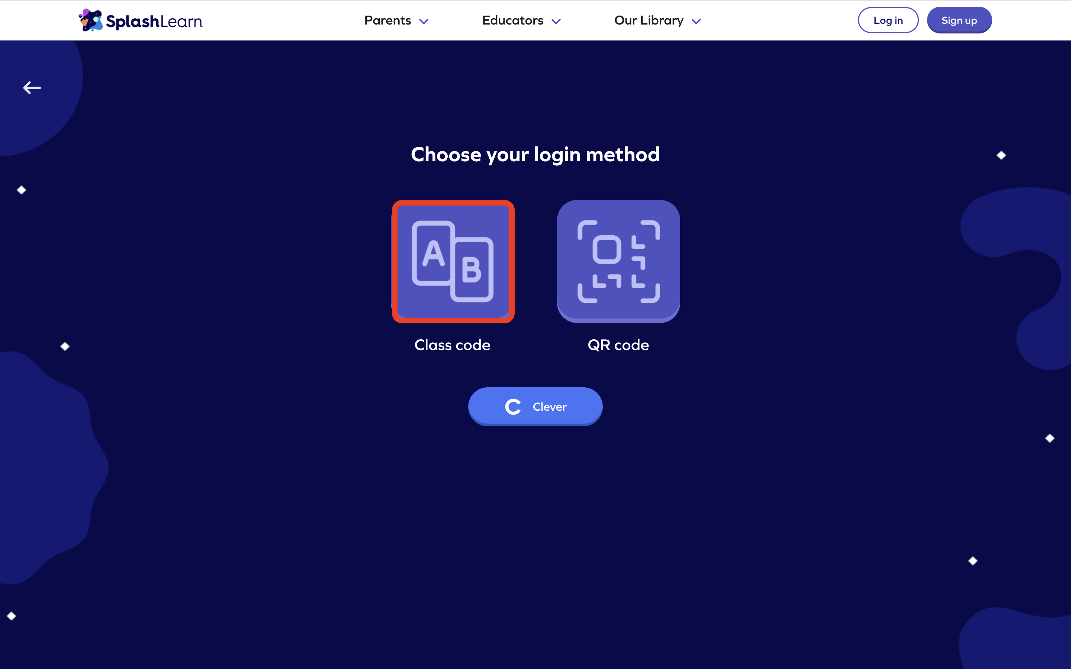Click the "Choose your login method" heading
Viewport: 1071px width, 669px height.
point(535,155)
